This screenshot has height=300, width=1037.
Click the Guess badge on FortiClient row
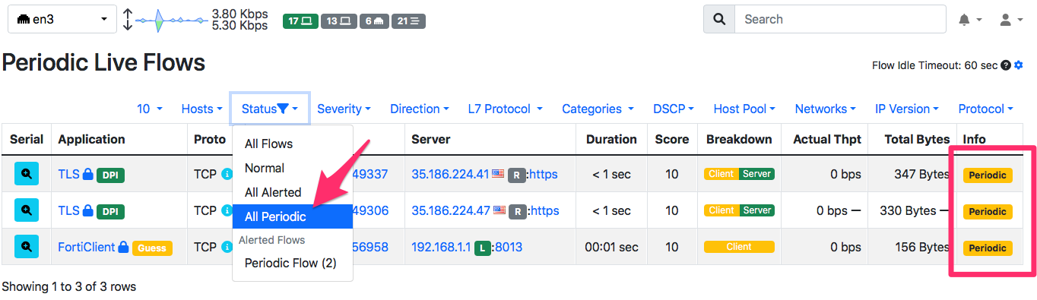tap(152, 248)
